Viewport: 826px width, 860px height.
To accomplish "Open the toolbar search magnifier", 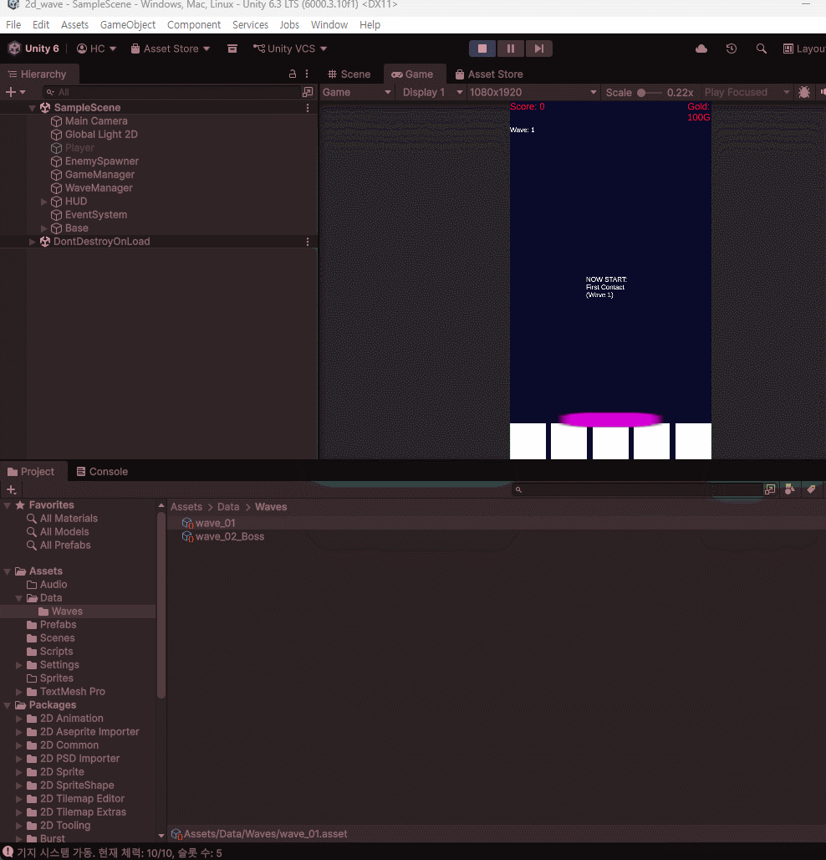I will tap(761, 49).
